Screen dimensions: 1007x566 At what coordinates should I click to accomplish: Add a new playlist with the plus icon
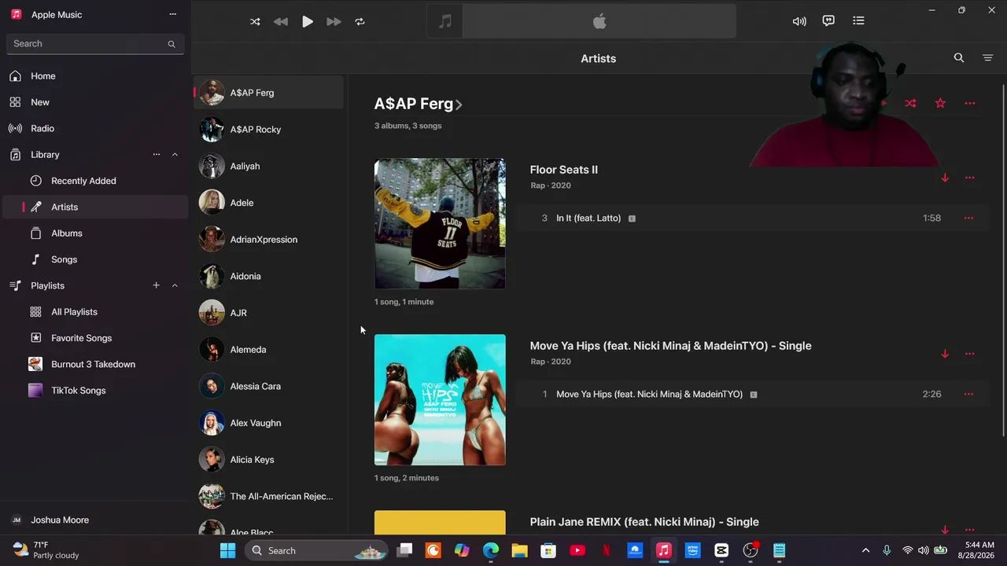[156, 285]
